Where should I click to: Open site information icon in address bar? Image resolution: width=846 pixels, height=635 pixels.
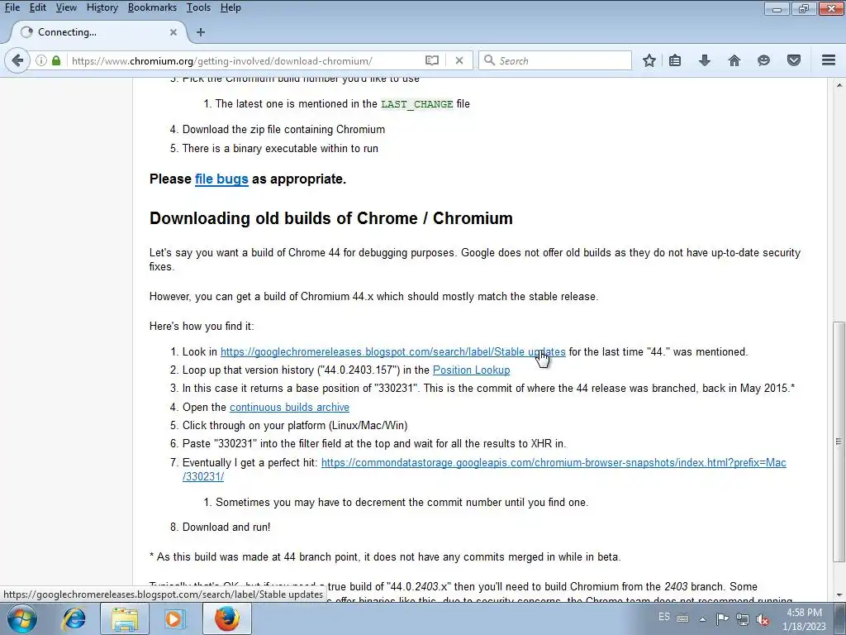(x=41, y=60)
